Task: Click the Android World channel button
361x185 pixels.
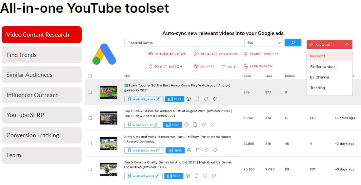Action: point(143,176)
